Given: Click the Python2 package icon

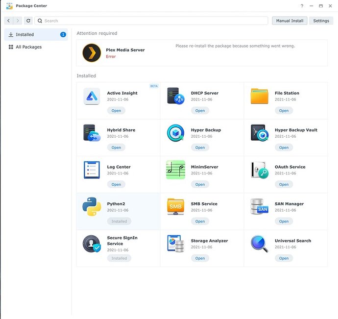Looking at the screenshot, I should pos(92,207).
